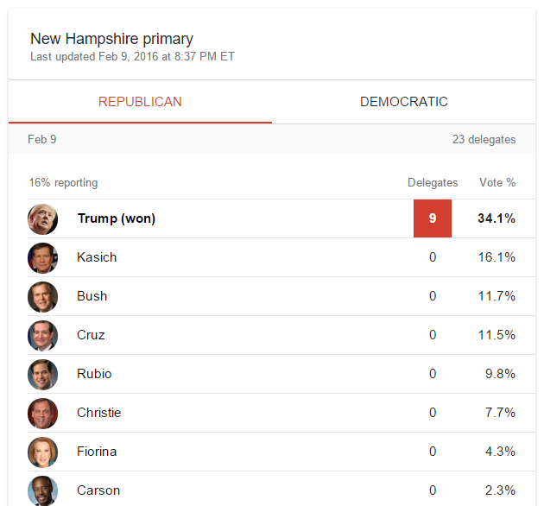The height and width of the screenshot is (506, 544).
Task: Click the Delegates column header
Action: (433, 183)
